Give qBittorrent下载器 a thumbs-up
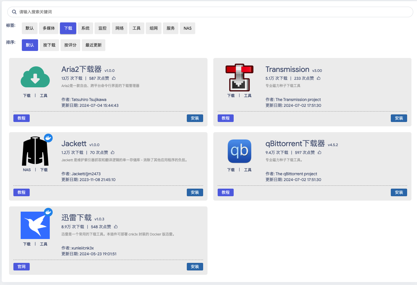417x285 pixels. click(320, 152)
